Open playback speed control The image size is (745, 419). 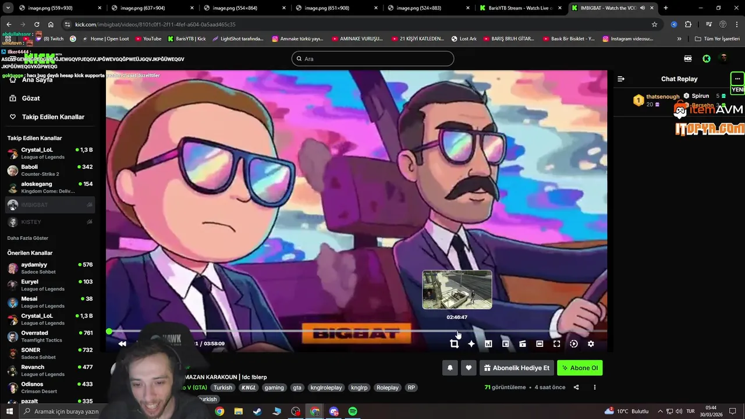click(574, 344)
